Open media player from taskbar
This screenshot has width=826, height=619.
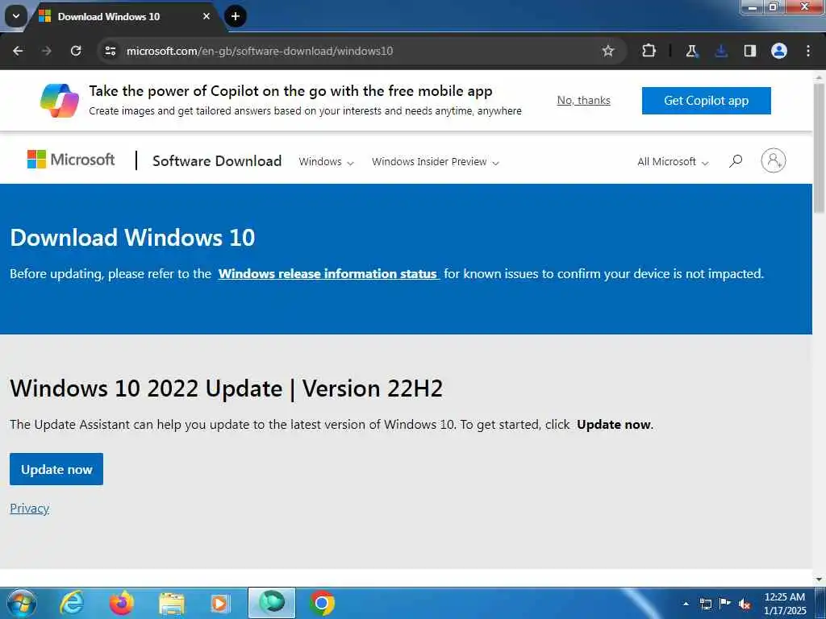(220, 604)
